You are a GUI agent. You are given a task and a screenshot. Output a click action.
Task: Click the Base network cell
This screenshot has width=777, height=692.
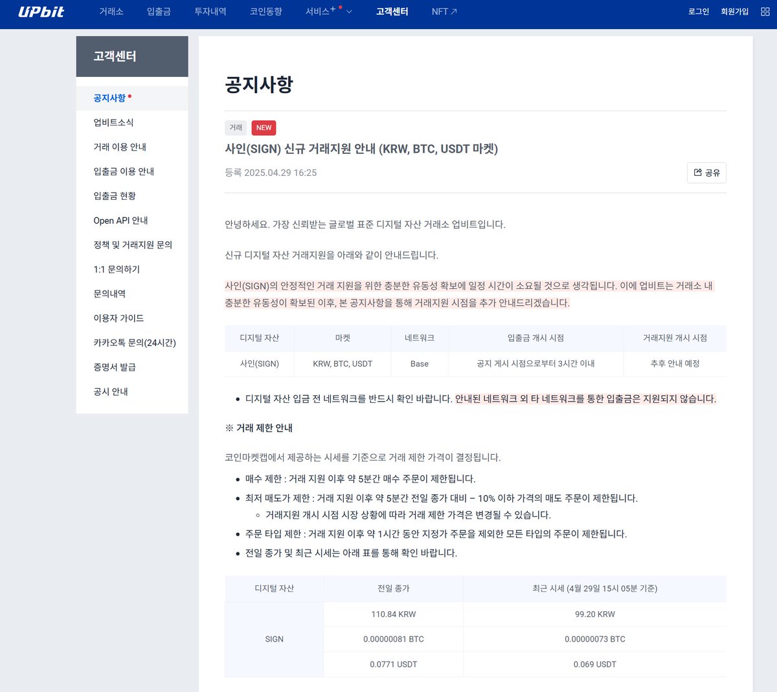click(420, 363)
